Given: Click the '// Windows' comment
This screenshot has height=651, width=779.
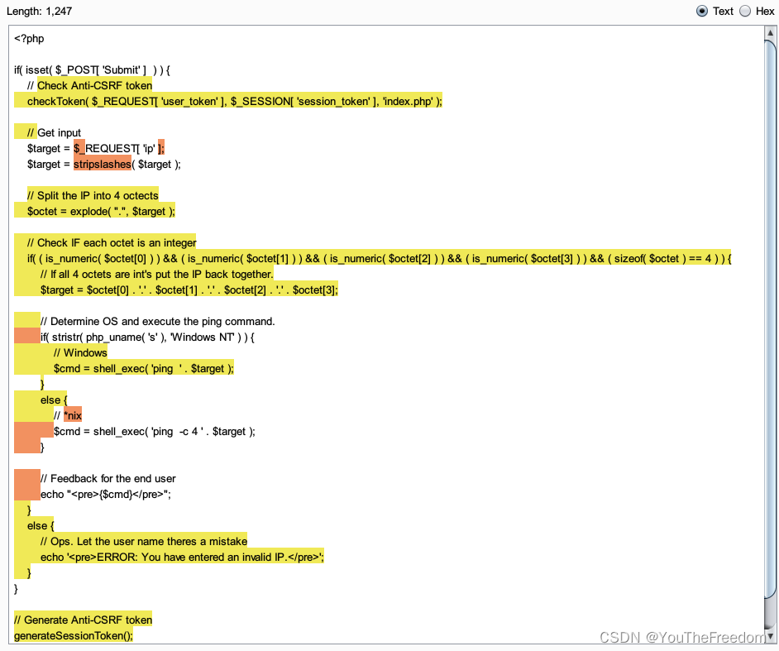Looking at the screenshot, I should coord(80,353).
